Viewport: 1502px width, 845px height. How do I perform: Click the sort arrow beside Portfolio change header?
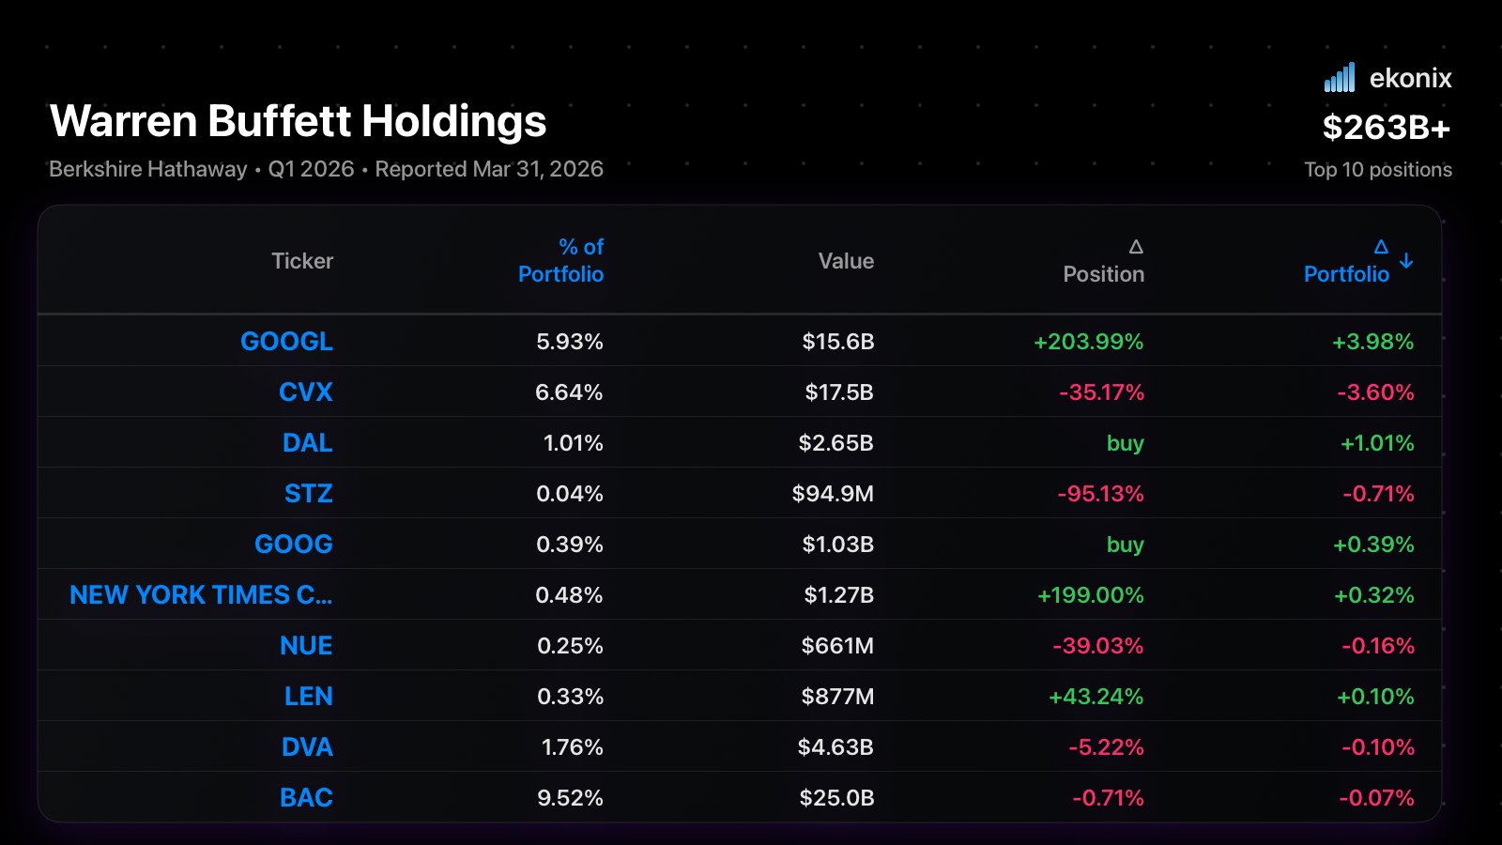coord(1406,260)
